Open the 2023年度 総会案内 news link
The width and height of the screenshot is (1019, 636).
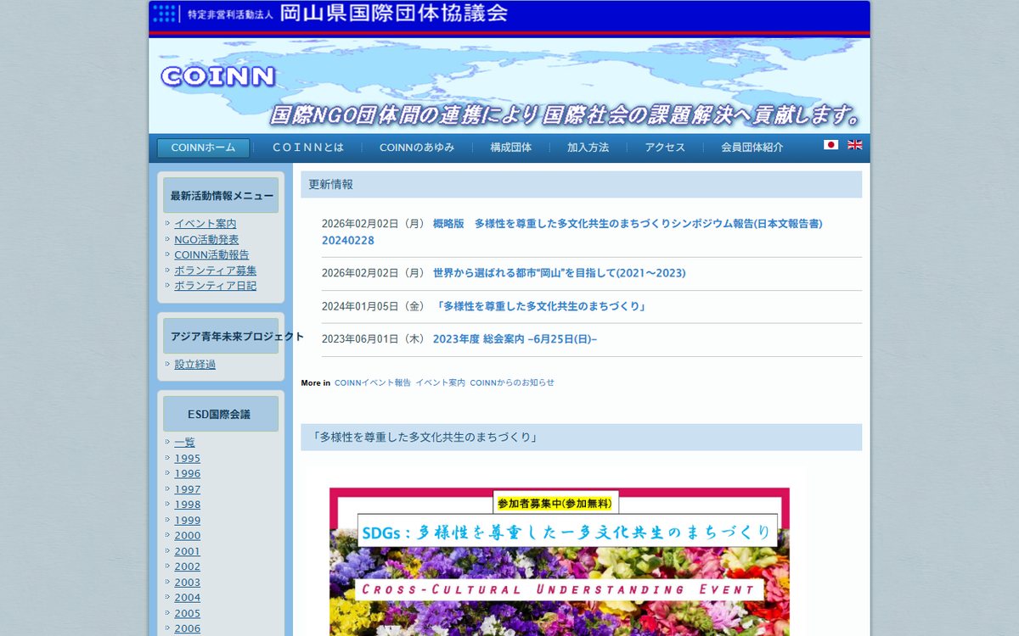515,339
